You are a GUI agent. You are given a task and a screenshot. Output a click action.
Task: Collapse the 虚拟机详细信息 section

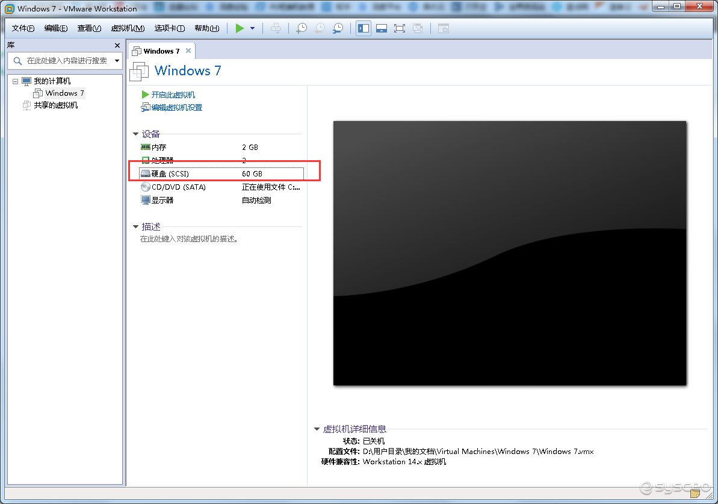click(317, 429)
